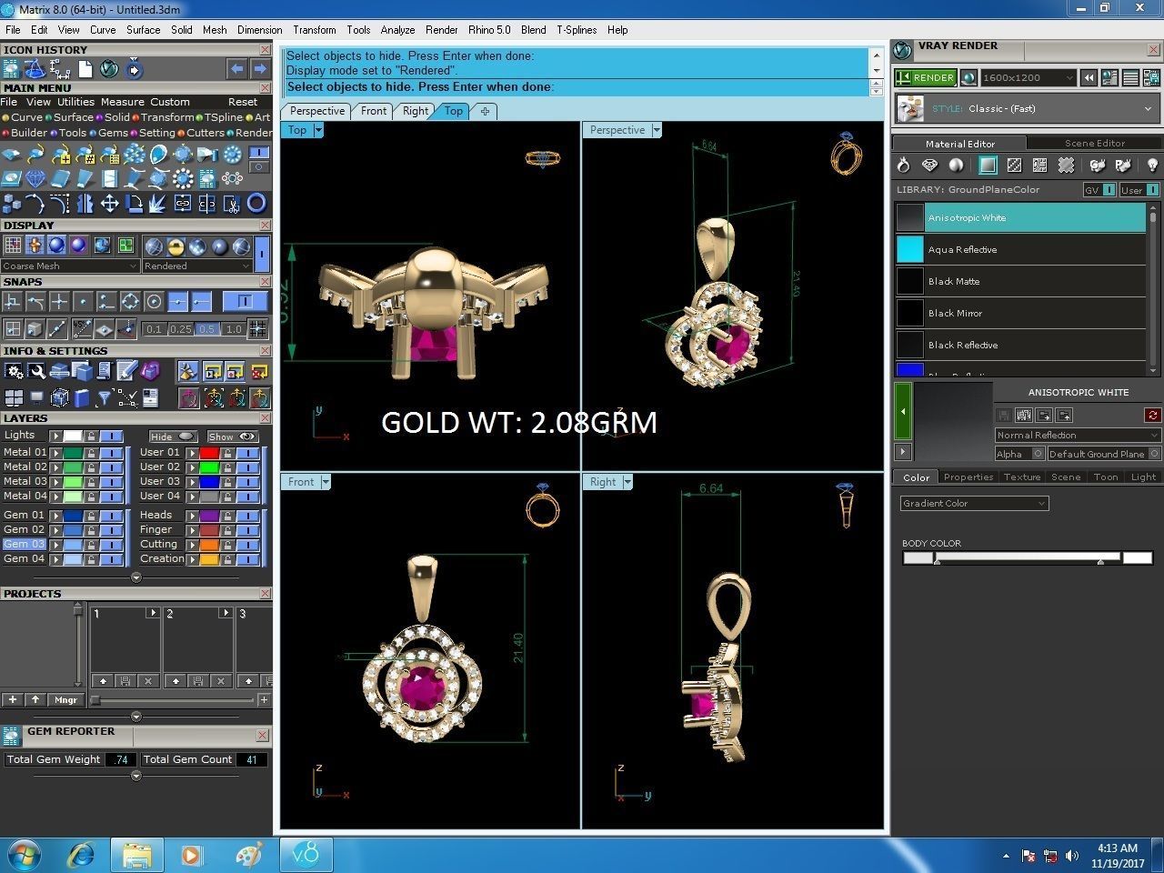Click the light bulb icon in Material Editor
The height and width of the screenshot is (873, 1164).
1152,166
